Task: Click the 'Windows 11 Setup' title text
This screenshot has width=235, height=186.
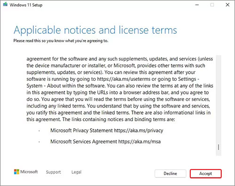Action: pyautogui.click(x=26, y=5)
